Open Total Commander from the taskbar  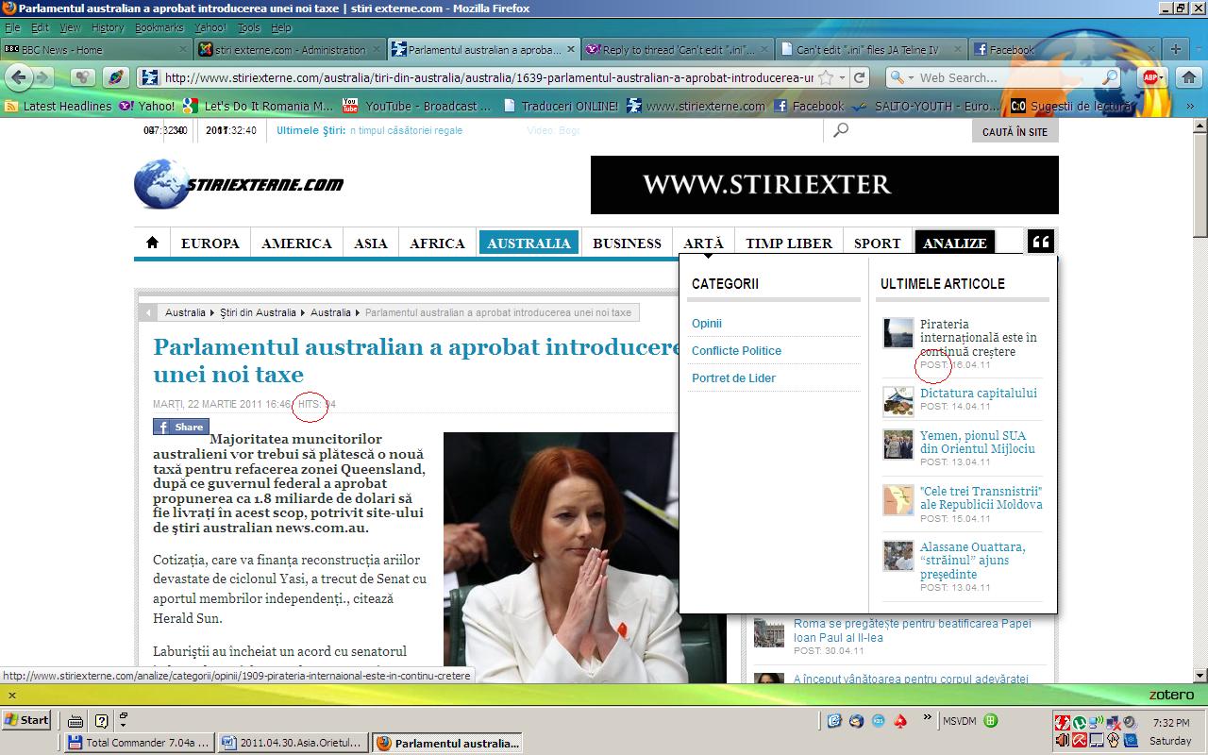click(140, 743)
